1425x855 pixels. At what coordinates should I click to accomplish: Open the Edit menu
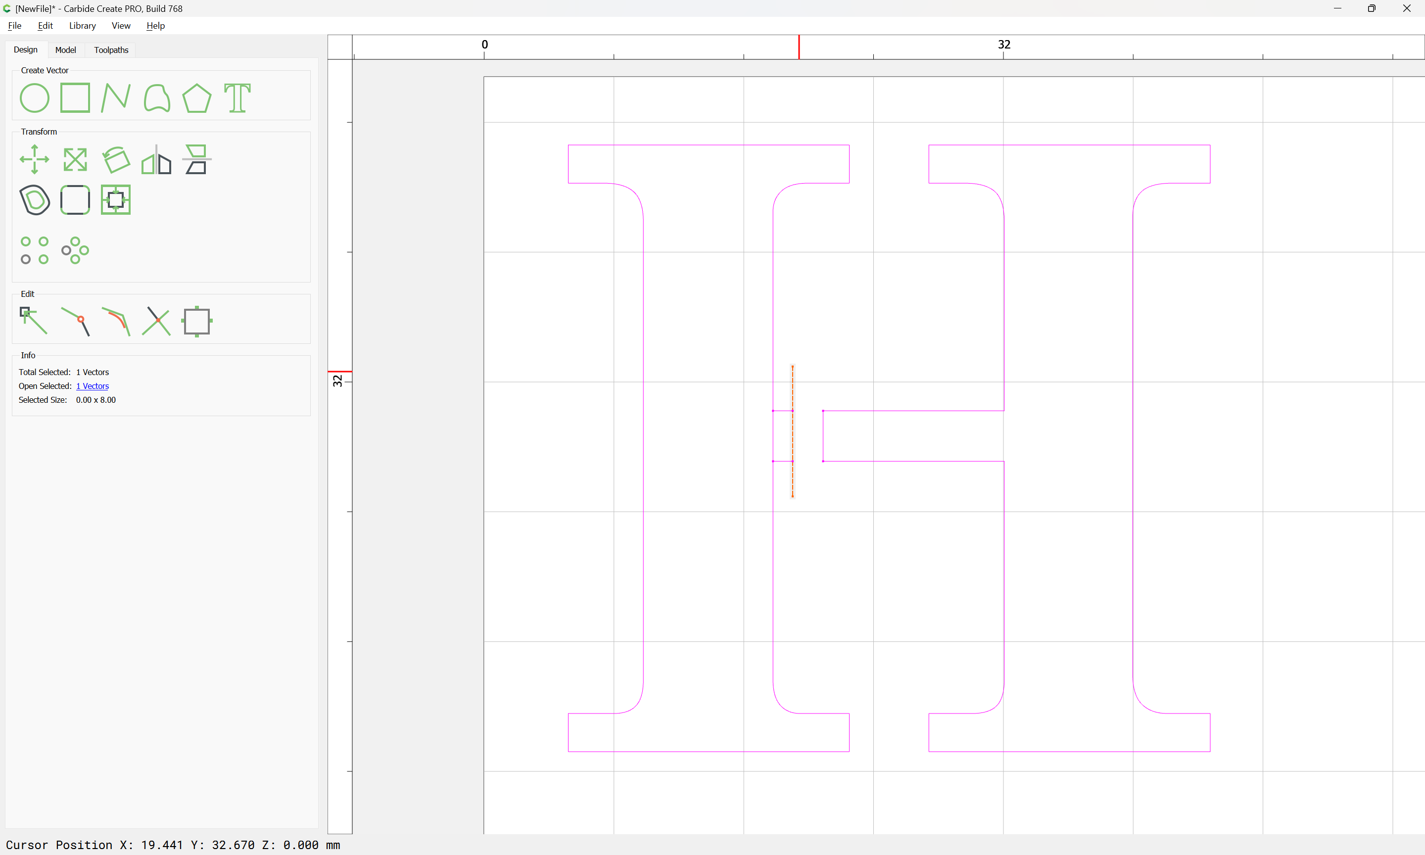[x=45, y=25]
